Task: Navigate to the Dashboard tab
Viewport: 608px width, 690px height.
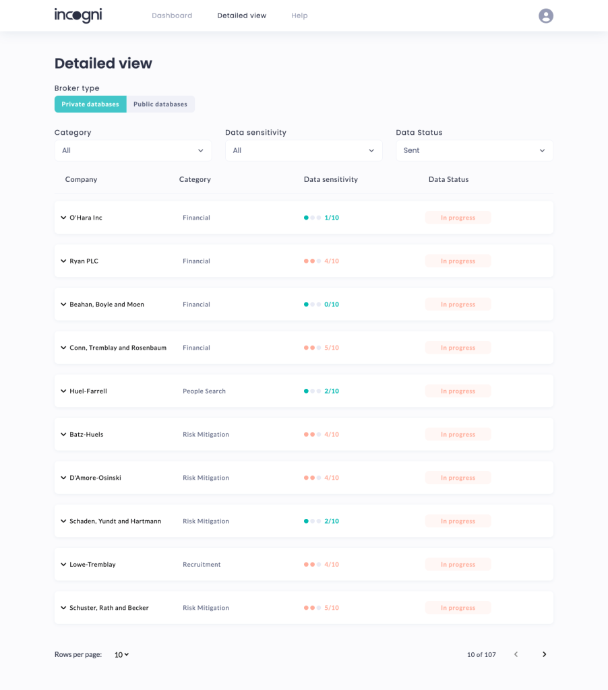Action: (172, 15)
